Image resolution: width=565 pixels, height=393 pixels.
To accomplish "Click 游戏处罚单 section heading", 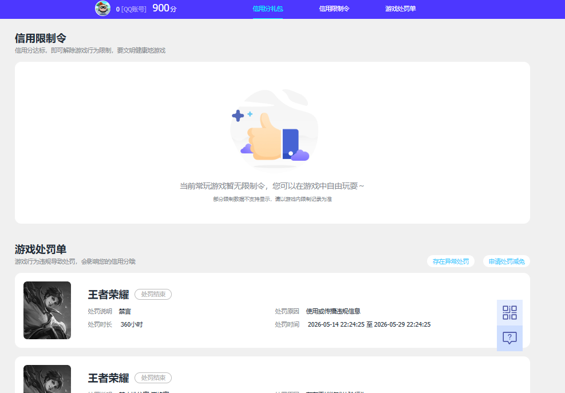I will tap(40, 249).
